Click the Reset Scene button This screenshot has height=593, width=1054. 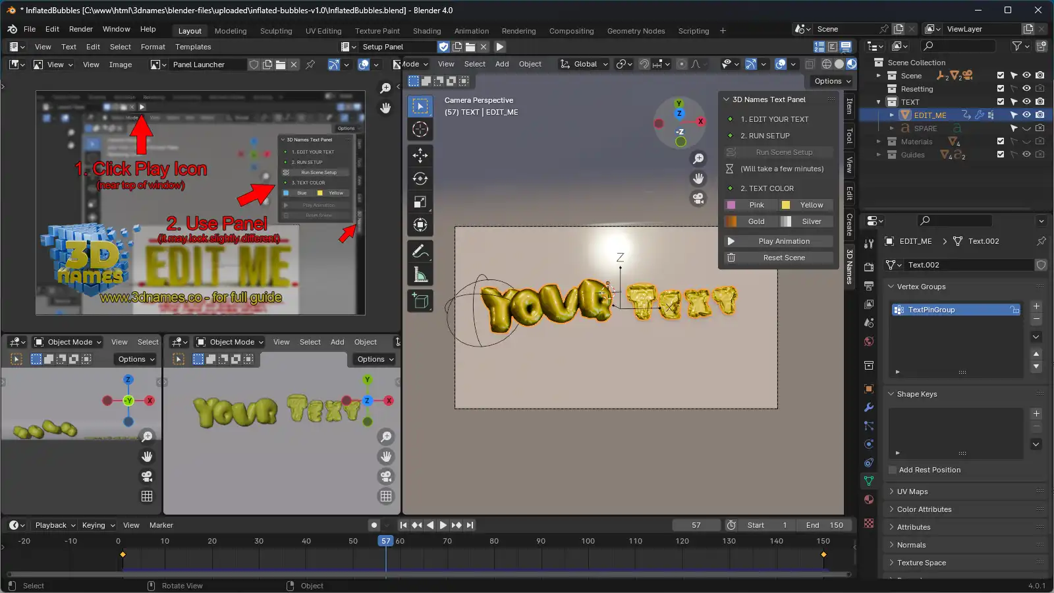(x=779, y=258)
